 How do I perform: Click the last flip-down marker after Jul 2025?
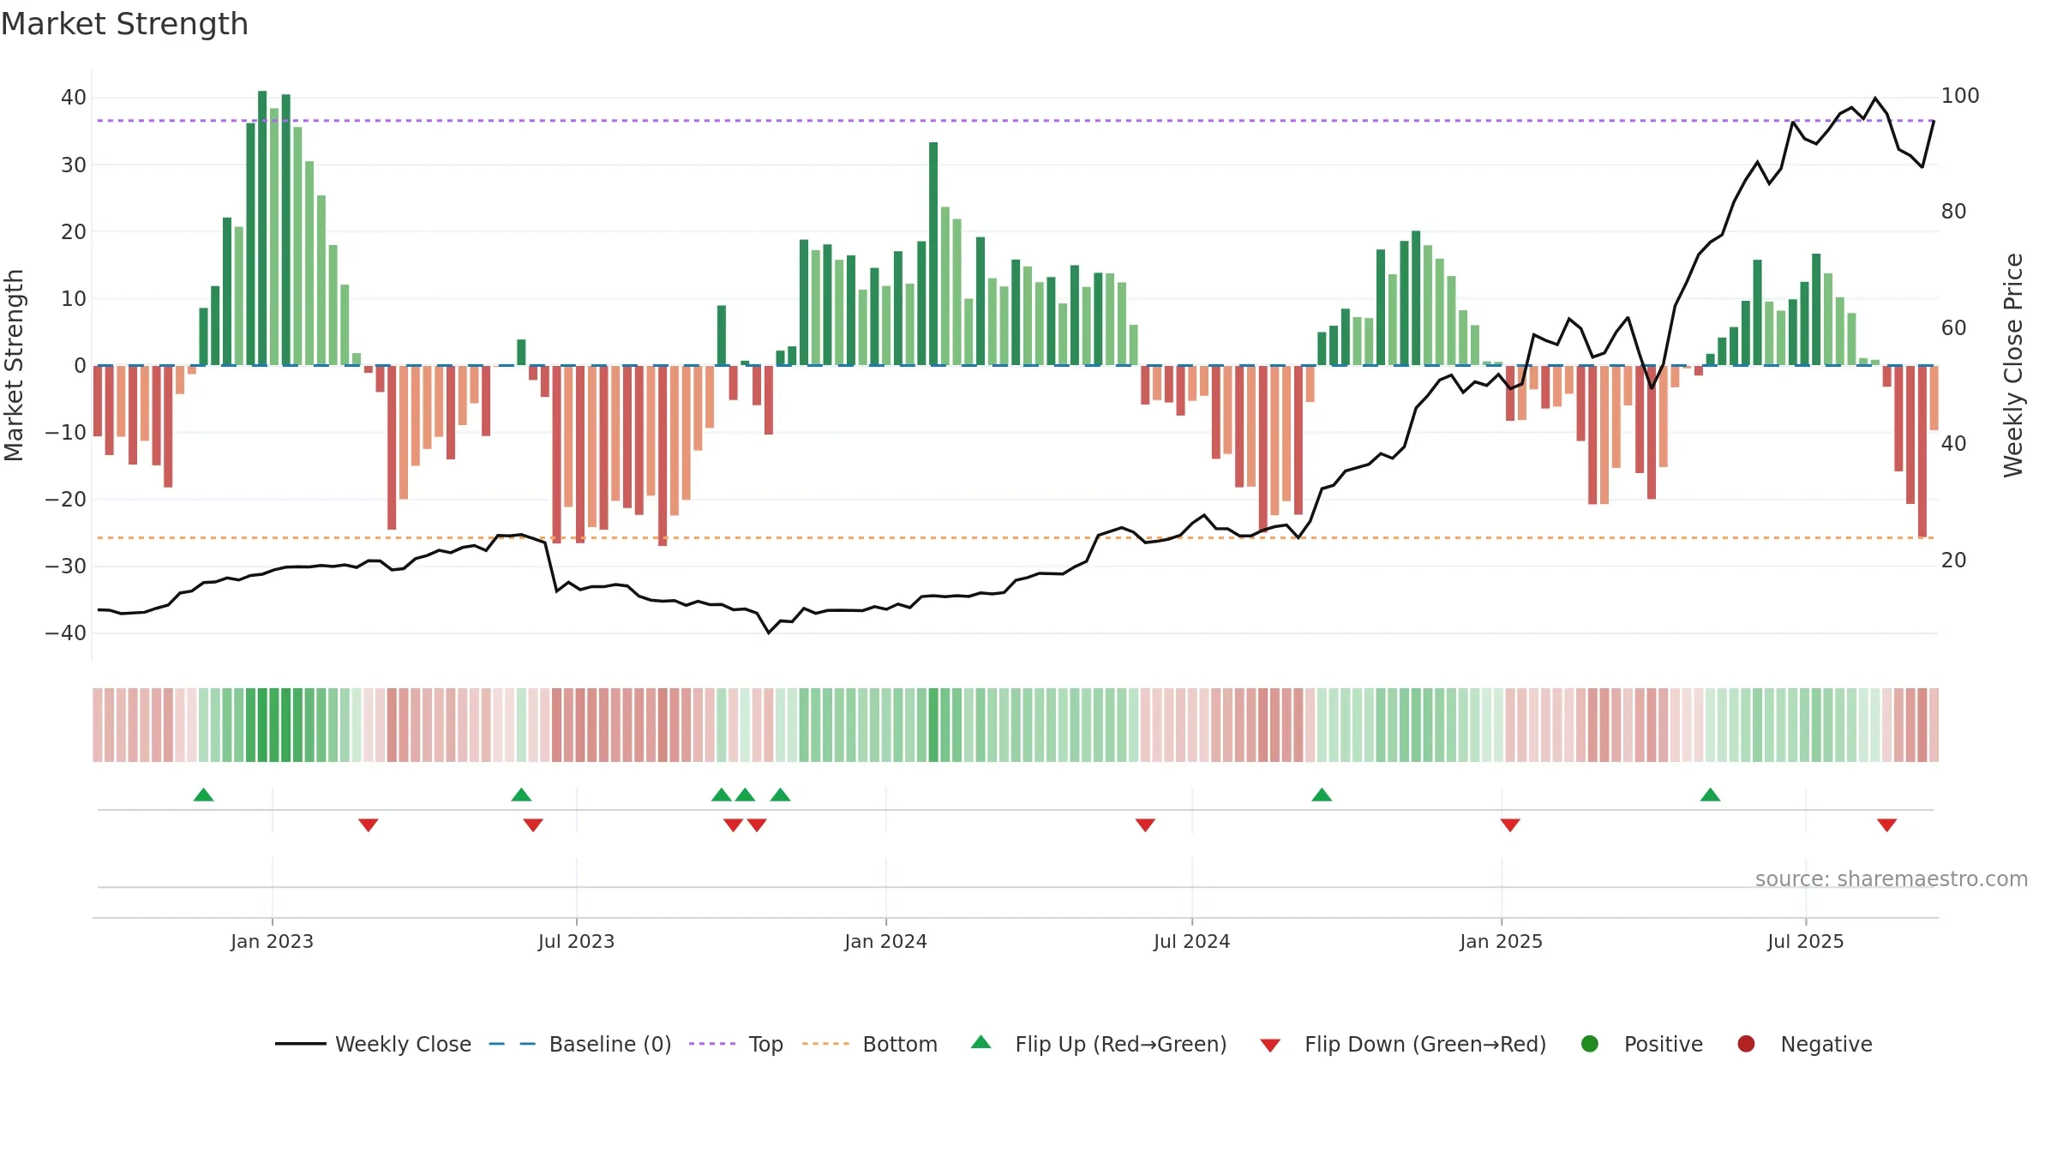(1886, 824)
